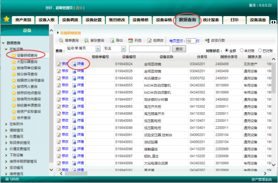Viewport: 278px width, 183px height.
Task: Click the query text input field
Action: click(150, 49)
